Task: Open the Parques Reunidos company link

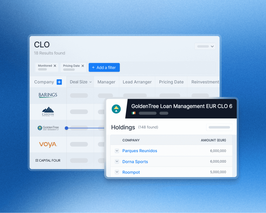Action: tap(140, 151)
